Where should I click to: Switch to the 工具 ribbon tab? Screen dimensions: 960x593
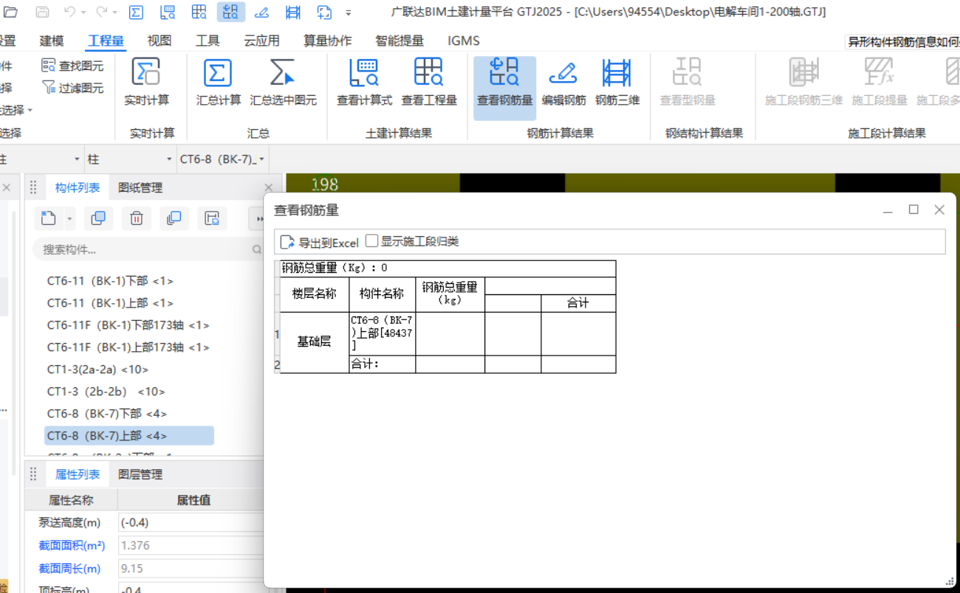click(x=208, y=41)
